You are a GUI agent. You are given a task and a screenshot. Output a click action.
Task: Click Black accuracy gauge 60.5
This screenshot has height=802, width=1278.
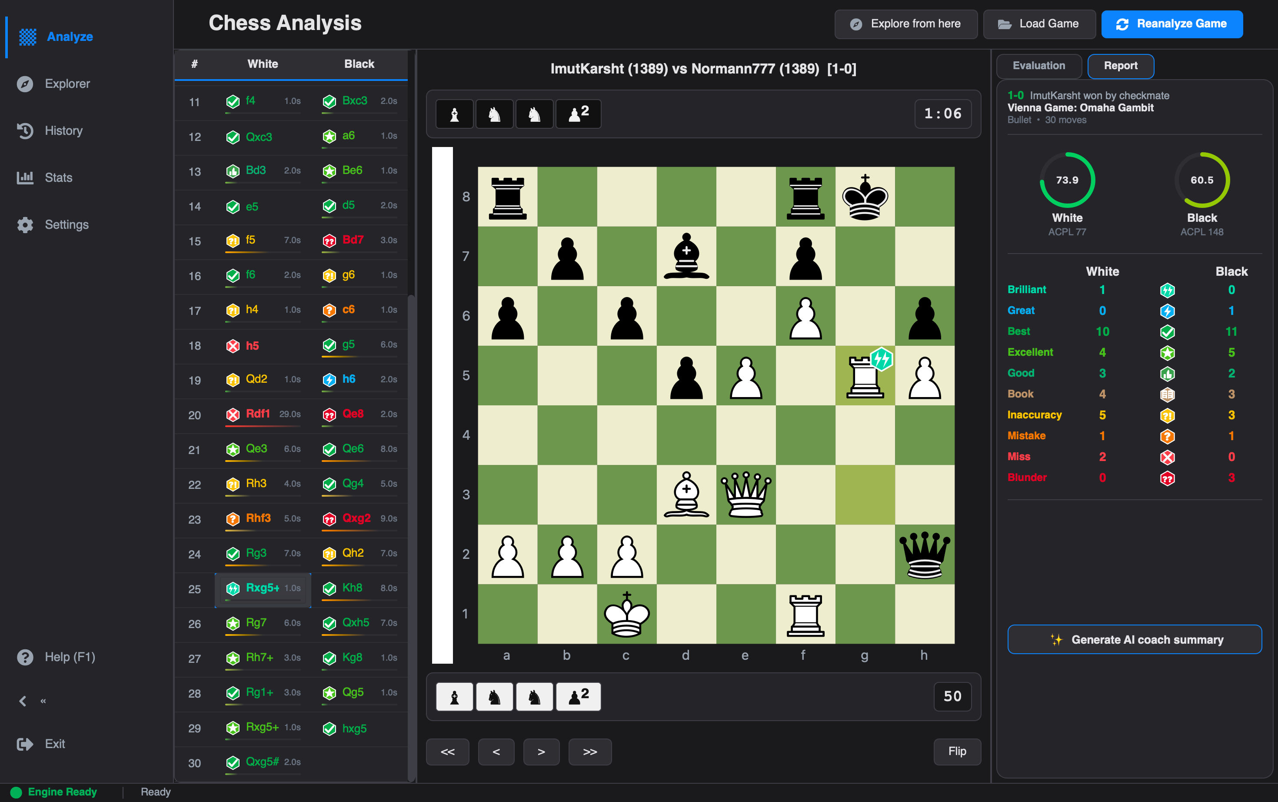1201,180
